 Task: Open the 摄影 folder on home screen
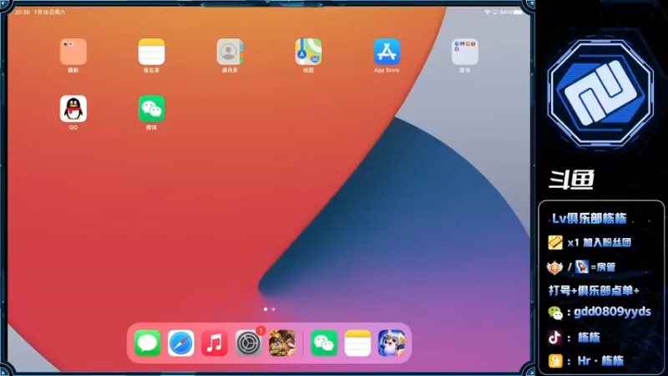tap(73, 52)
